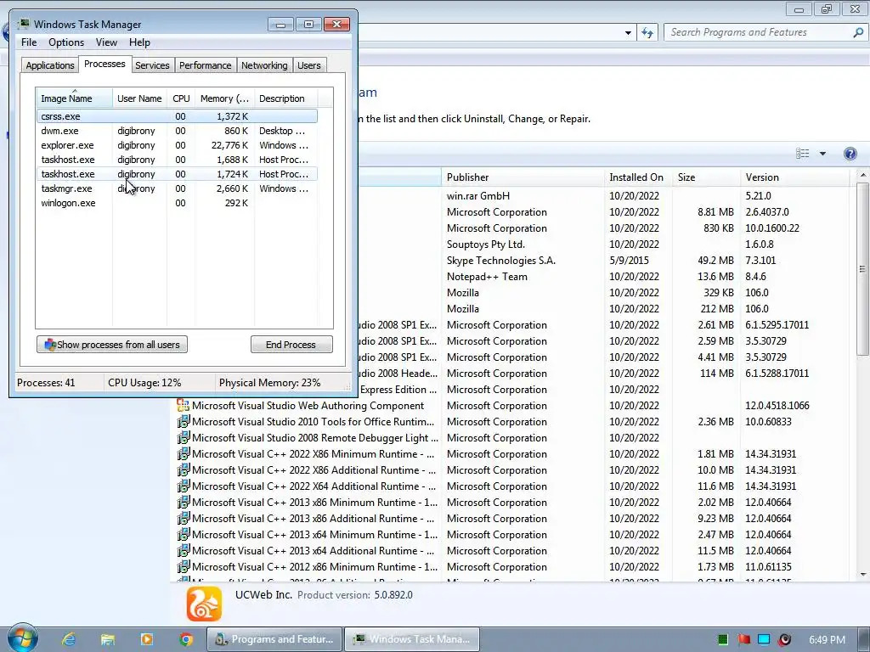Switch to the Users tab

click(x=308, y=65)
